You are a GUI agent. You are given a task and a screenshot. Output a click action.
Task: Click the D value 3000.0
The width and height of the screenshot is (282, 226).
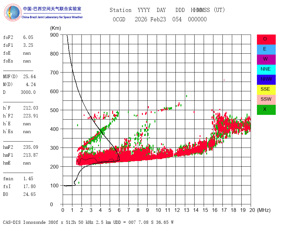pyautogui.click(x=28, y=92)
